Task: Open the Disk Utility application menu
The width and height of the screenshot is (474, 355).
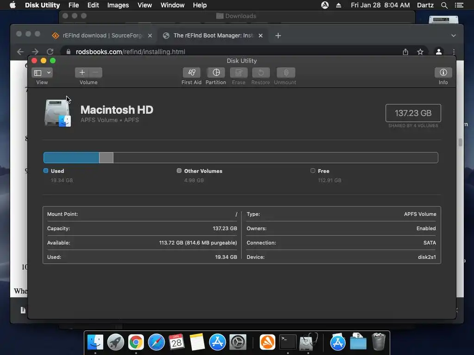Action: [x=42, y=5]
